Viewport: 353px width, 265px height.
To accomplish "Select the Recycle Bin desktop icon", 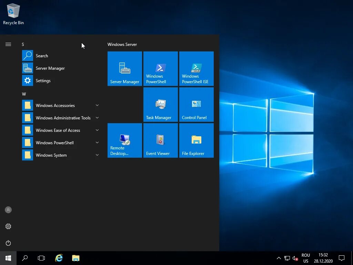I will point(13,14).
